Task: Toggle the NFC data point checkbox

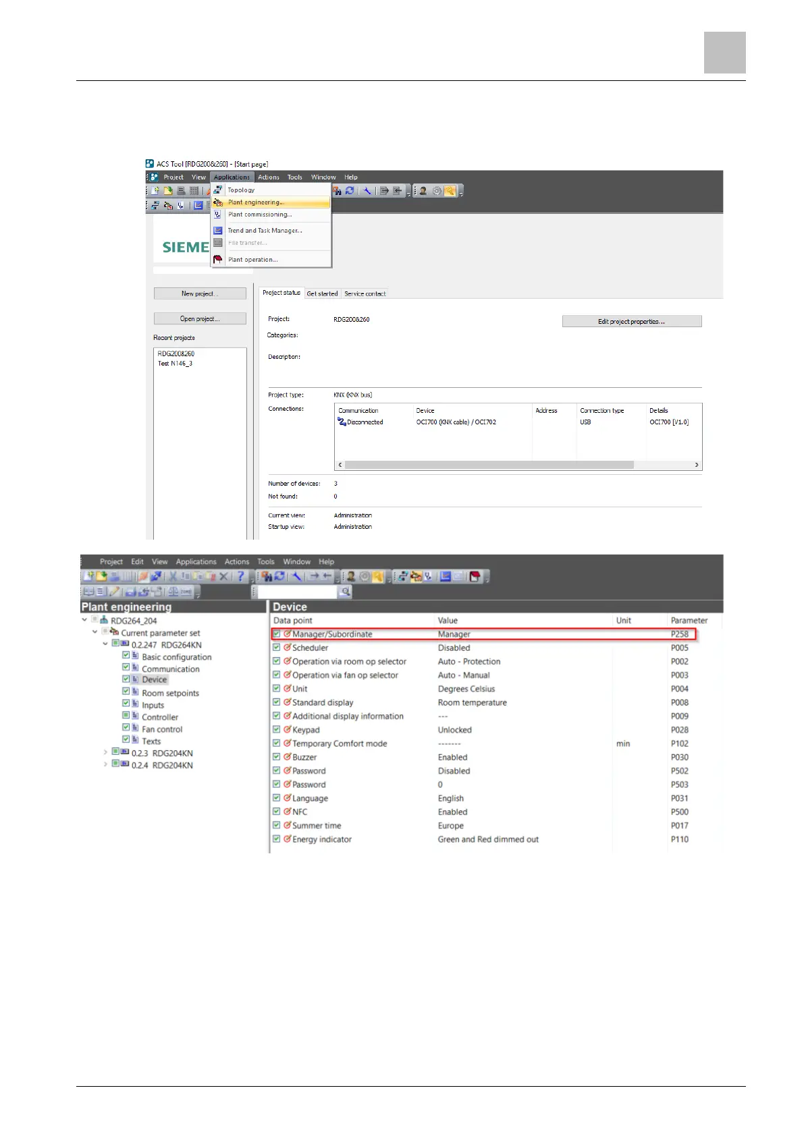Action: pyautogui.click(x=276, y=811)
